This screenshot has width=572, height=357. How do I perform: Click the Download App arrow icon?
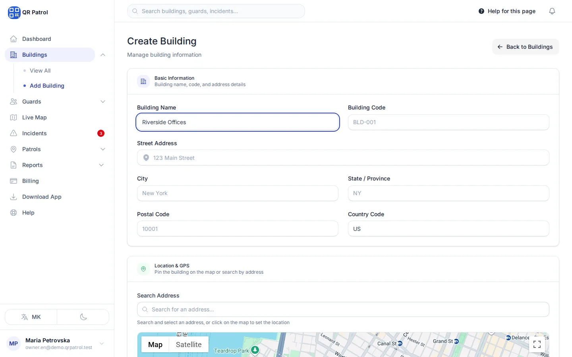click(14, 197)
